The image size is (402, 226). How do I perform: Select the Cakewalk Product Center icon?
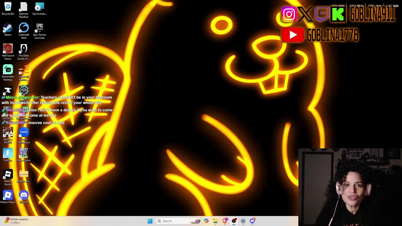coord(24,73)
